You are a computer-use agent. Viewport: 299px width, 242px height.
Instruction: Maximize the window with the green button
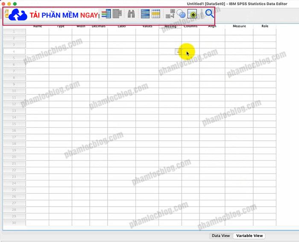coord(15,4)
